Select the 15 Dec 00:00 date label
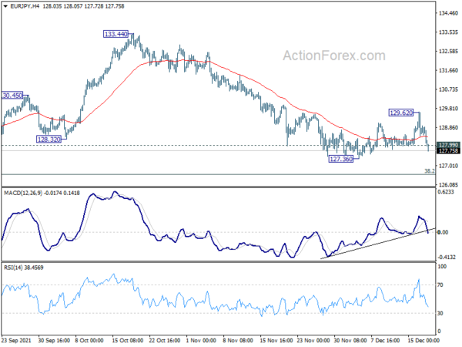The height and width of the screenshot is (347, 462). pos(423,341)
